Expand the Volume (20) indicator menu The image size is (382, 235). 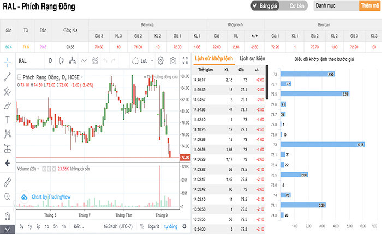point(37,168)
